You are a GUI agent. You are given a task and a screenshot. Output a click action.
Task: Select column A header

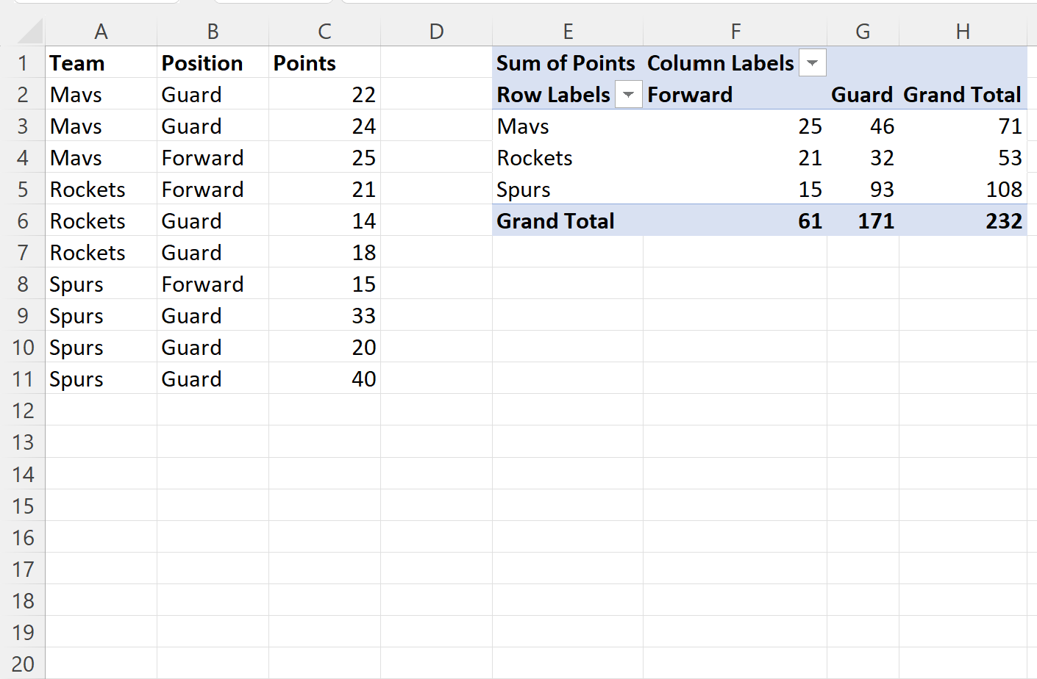[x=101, y=32]
